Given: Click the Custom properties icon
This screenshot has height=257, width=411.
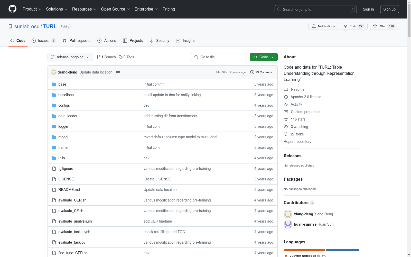Looking at the screenshot, I should [286, 112].
